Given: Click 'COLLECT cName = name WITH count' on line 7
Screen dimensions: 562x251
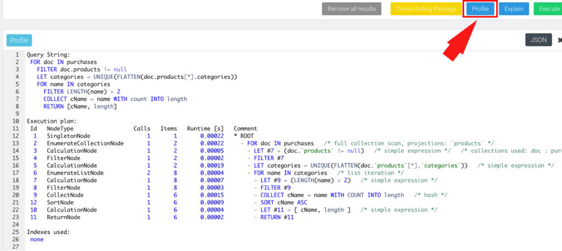Looking at the screenshot, I should [x=115, y=99].
